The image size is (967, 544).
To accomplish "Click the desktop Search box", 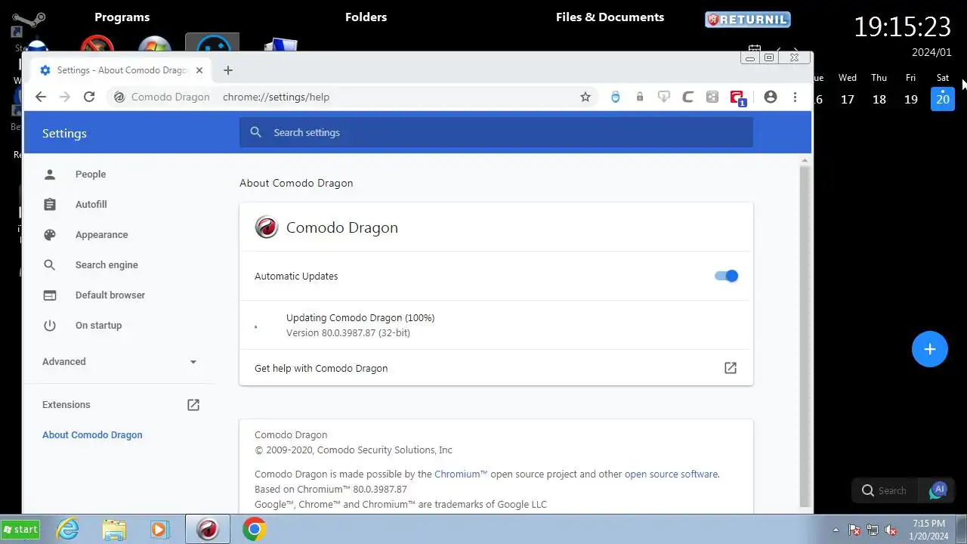I will click(x=885, y=490).
